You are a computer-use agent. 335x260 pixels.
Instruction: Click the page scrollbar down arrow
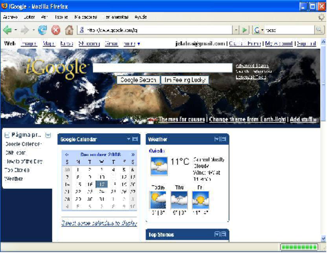(324, 239)
